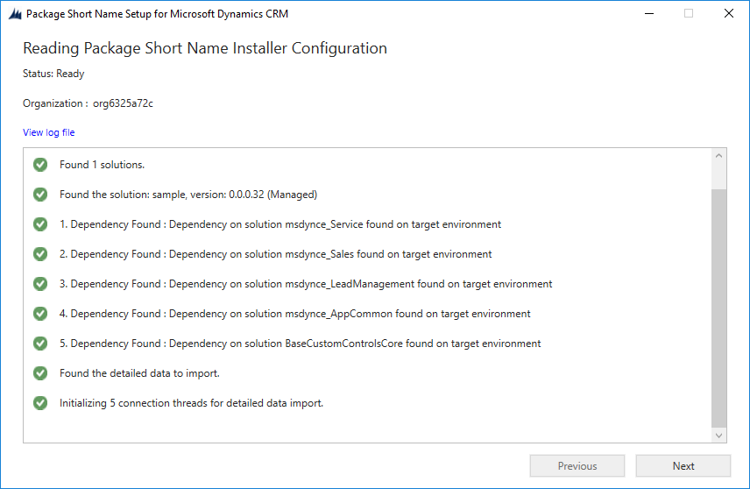Select 'Initializing 5 connection threads' message text
This screenshot has width=750, height=489.
[x=191, y=403]
